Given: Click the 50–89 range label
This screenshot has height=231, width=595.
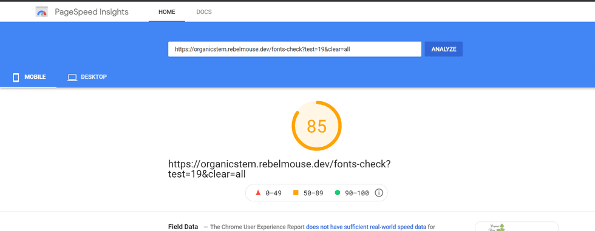Looking at the screenshot, I should click(313, 193).
